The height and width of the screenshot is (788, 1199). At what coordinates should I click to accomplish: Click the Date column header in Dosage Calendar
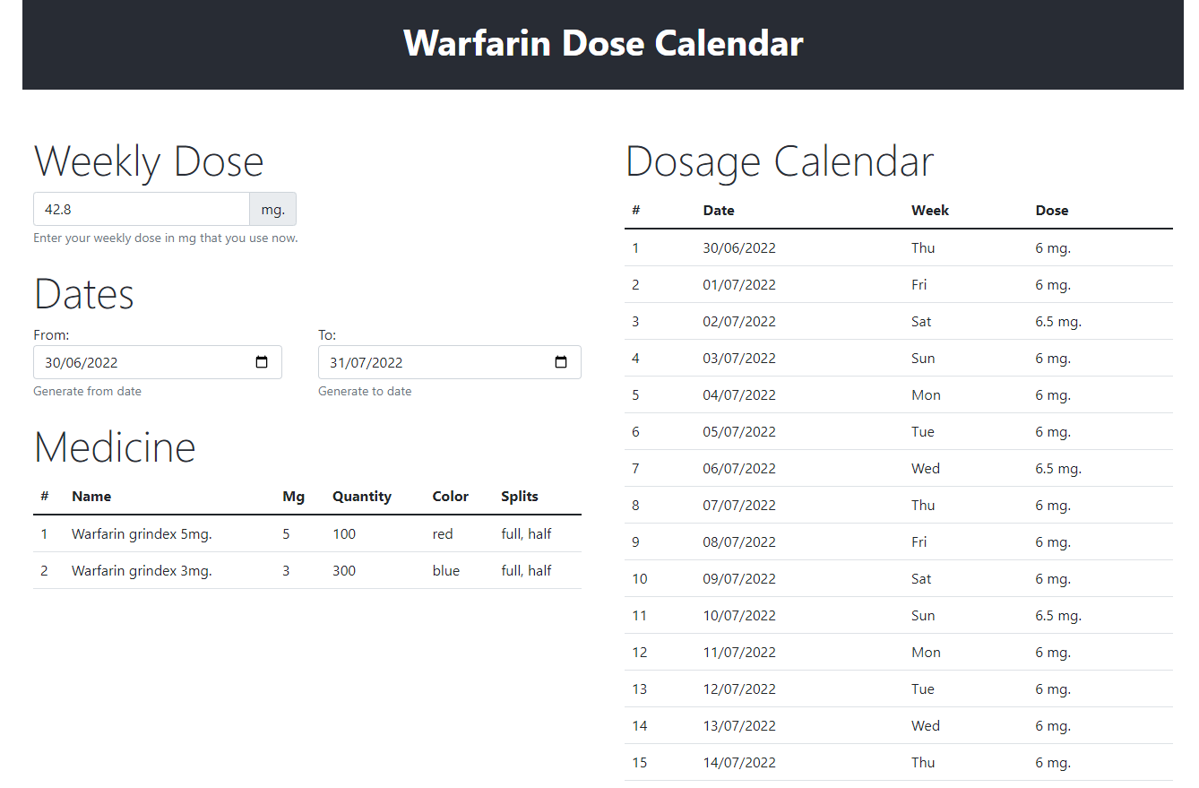(x=719, y=211)
